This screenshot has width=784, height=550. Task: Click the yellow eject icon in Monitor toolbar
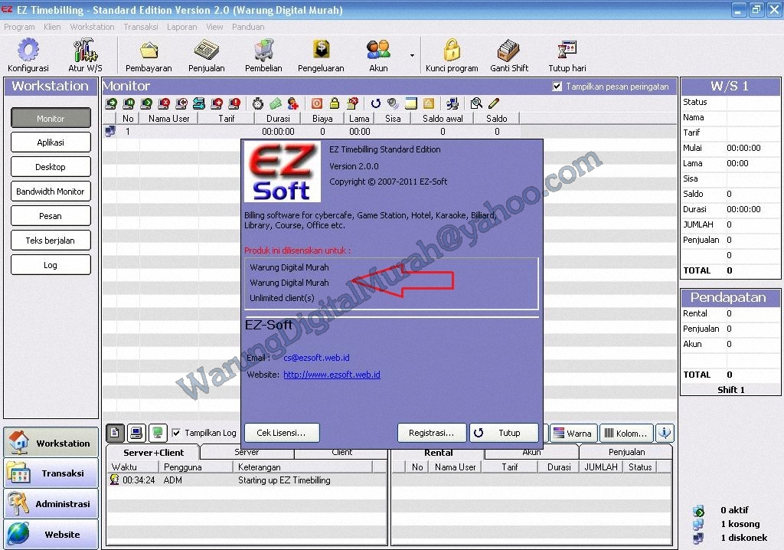tap(429, 103)
